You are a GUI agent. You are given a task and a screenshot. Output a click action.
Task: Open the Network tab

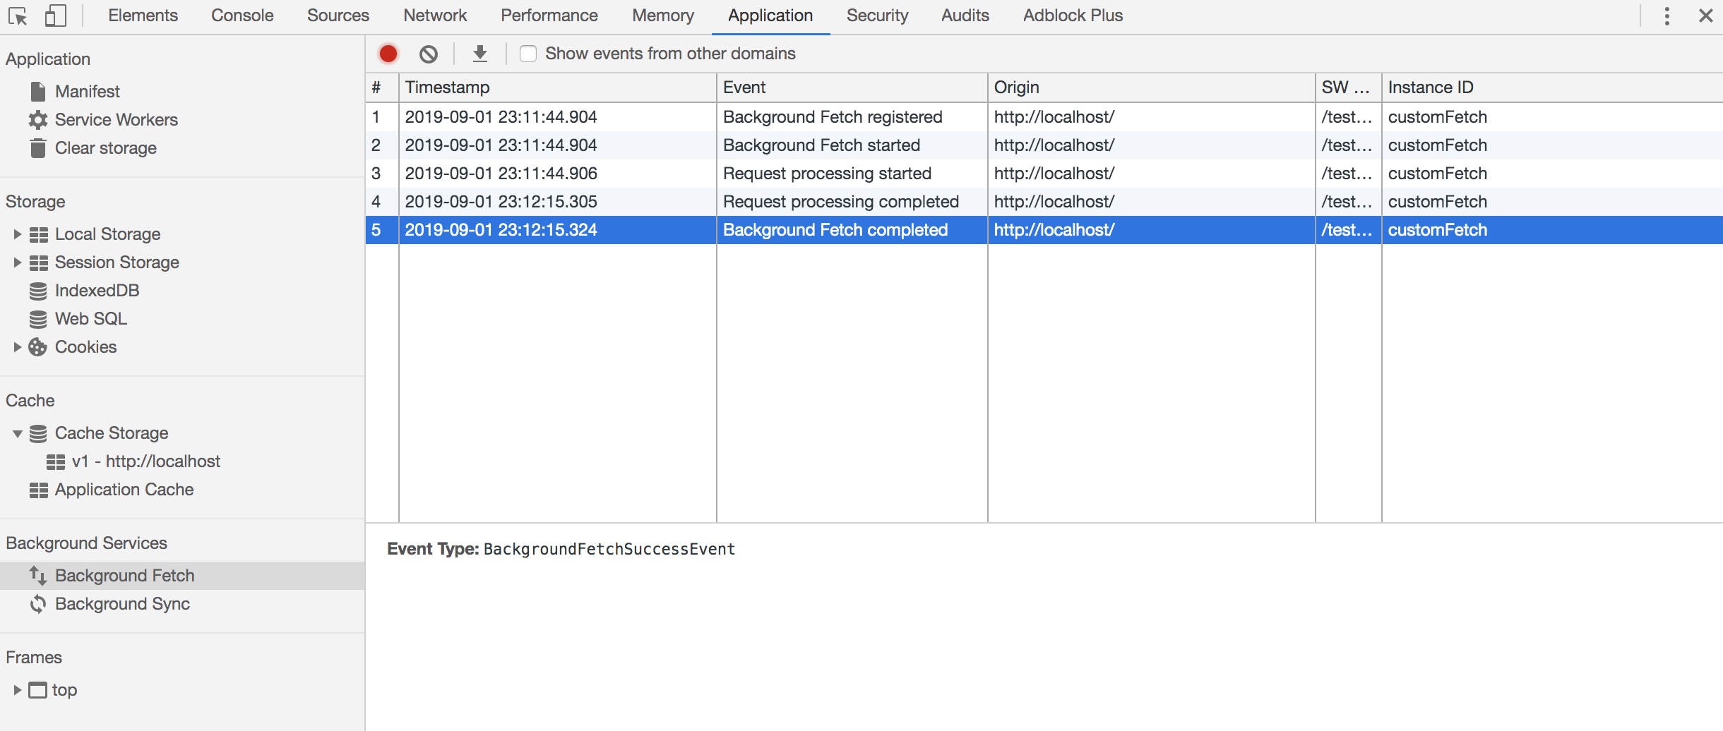(x=435, y=16)
